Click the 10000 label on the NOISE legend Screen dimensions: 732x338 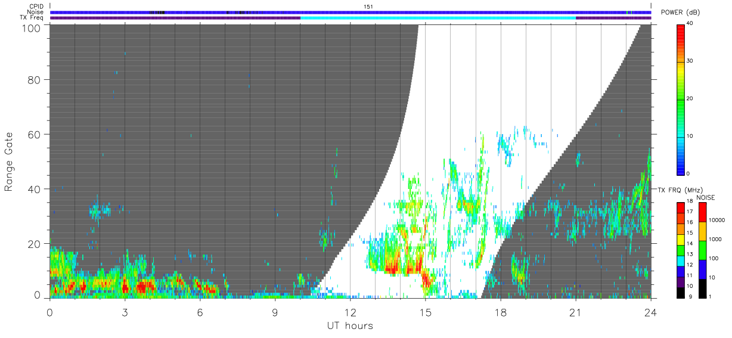[x=717, y=220]
